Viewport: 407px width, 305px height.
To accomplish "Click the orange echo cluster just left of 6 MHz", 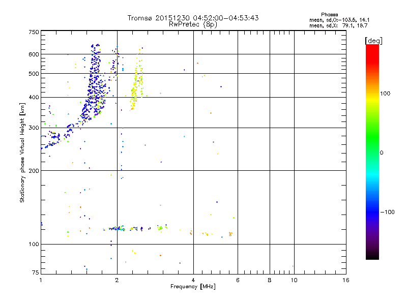I will [x=230, y=234].
